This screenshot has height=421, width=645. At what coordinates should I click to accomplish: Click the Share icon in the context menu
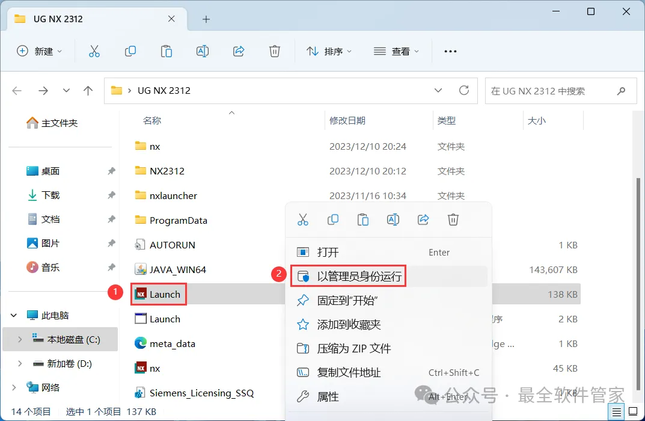423,220
